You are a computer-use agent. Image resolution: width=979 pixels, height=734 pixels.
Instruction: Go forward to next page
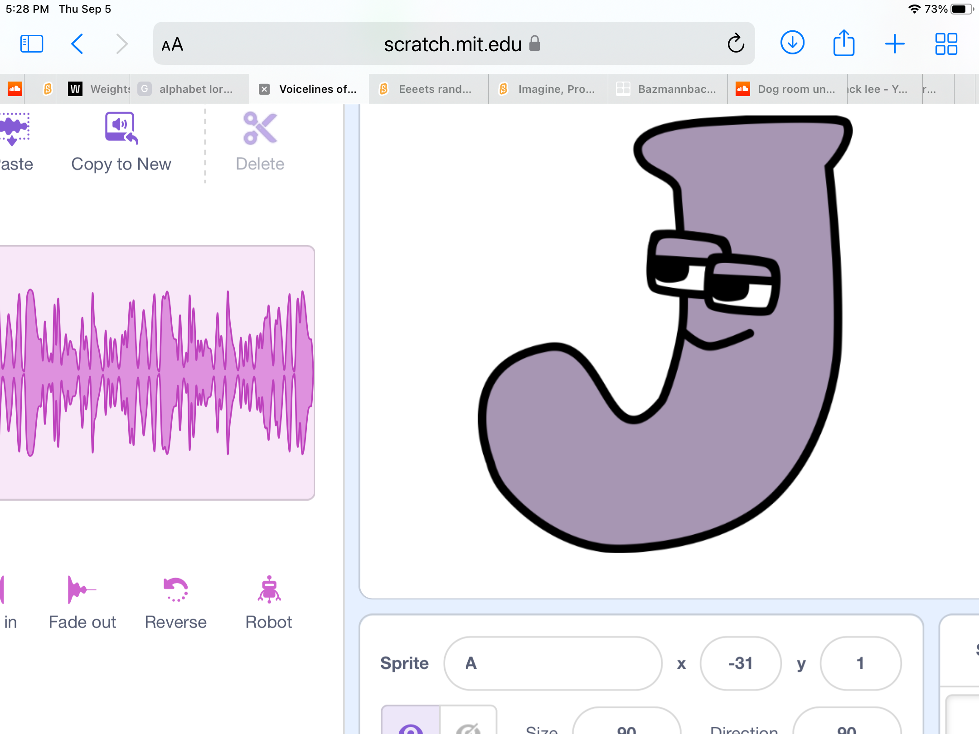pos(121,44)
